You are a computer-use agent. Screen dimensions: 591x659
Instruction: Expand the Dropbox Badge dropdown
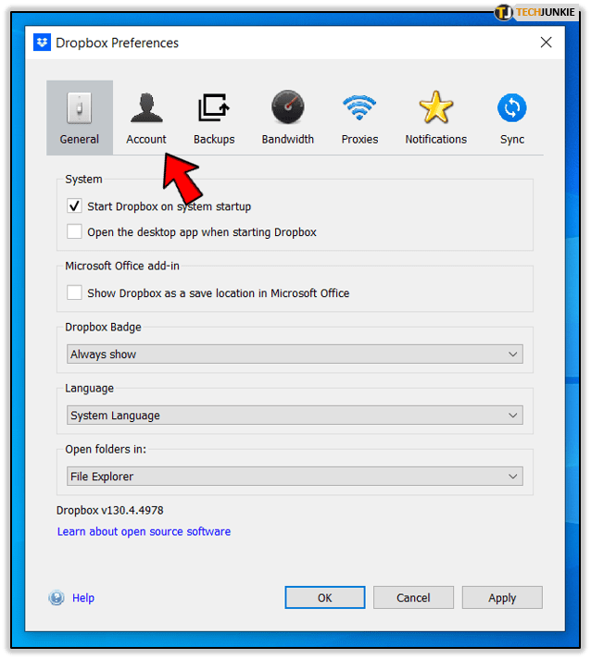point(295,354)
